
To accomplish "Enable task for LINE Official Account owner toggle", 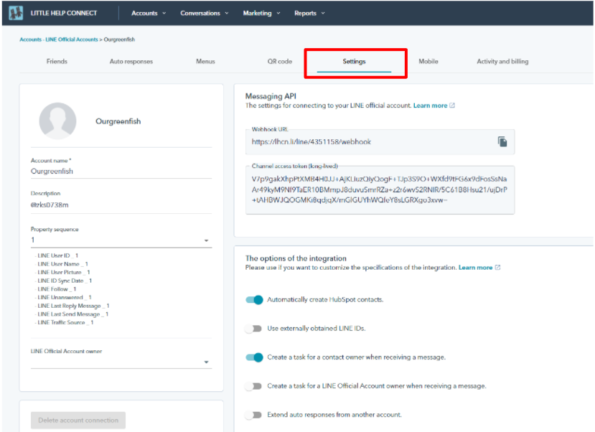I will coord(253,386).
